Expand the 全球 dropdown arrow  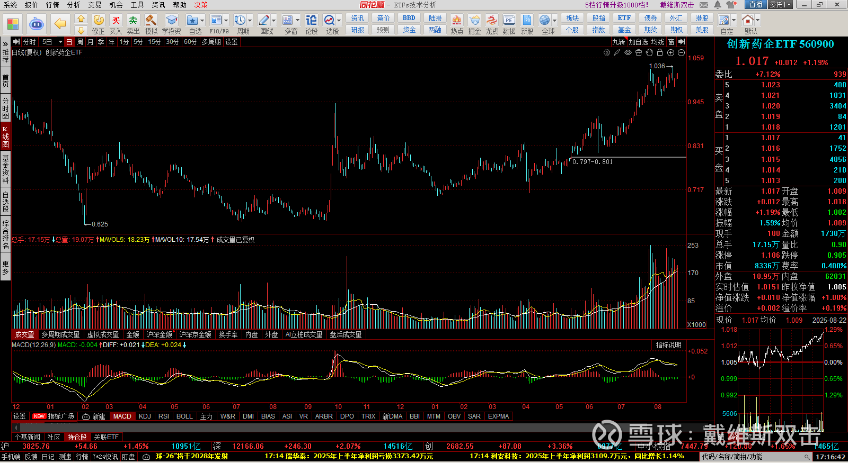point(555,21)
